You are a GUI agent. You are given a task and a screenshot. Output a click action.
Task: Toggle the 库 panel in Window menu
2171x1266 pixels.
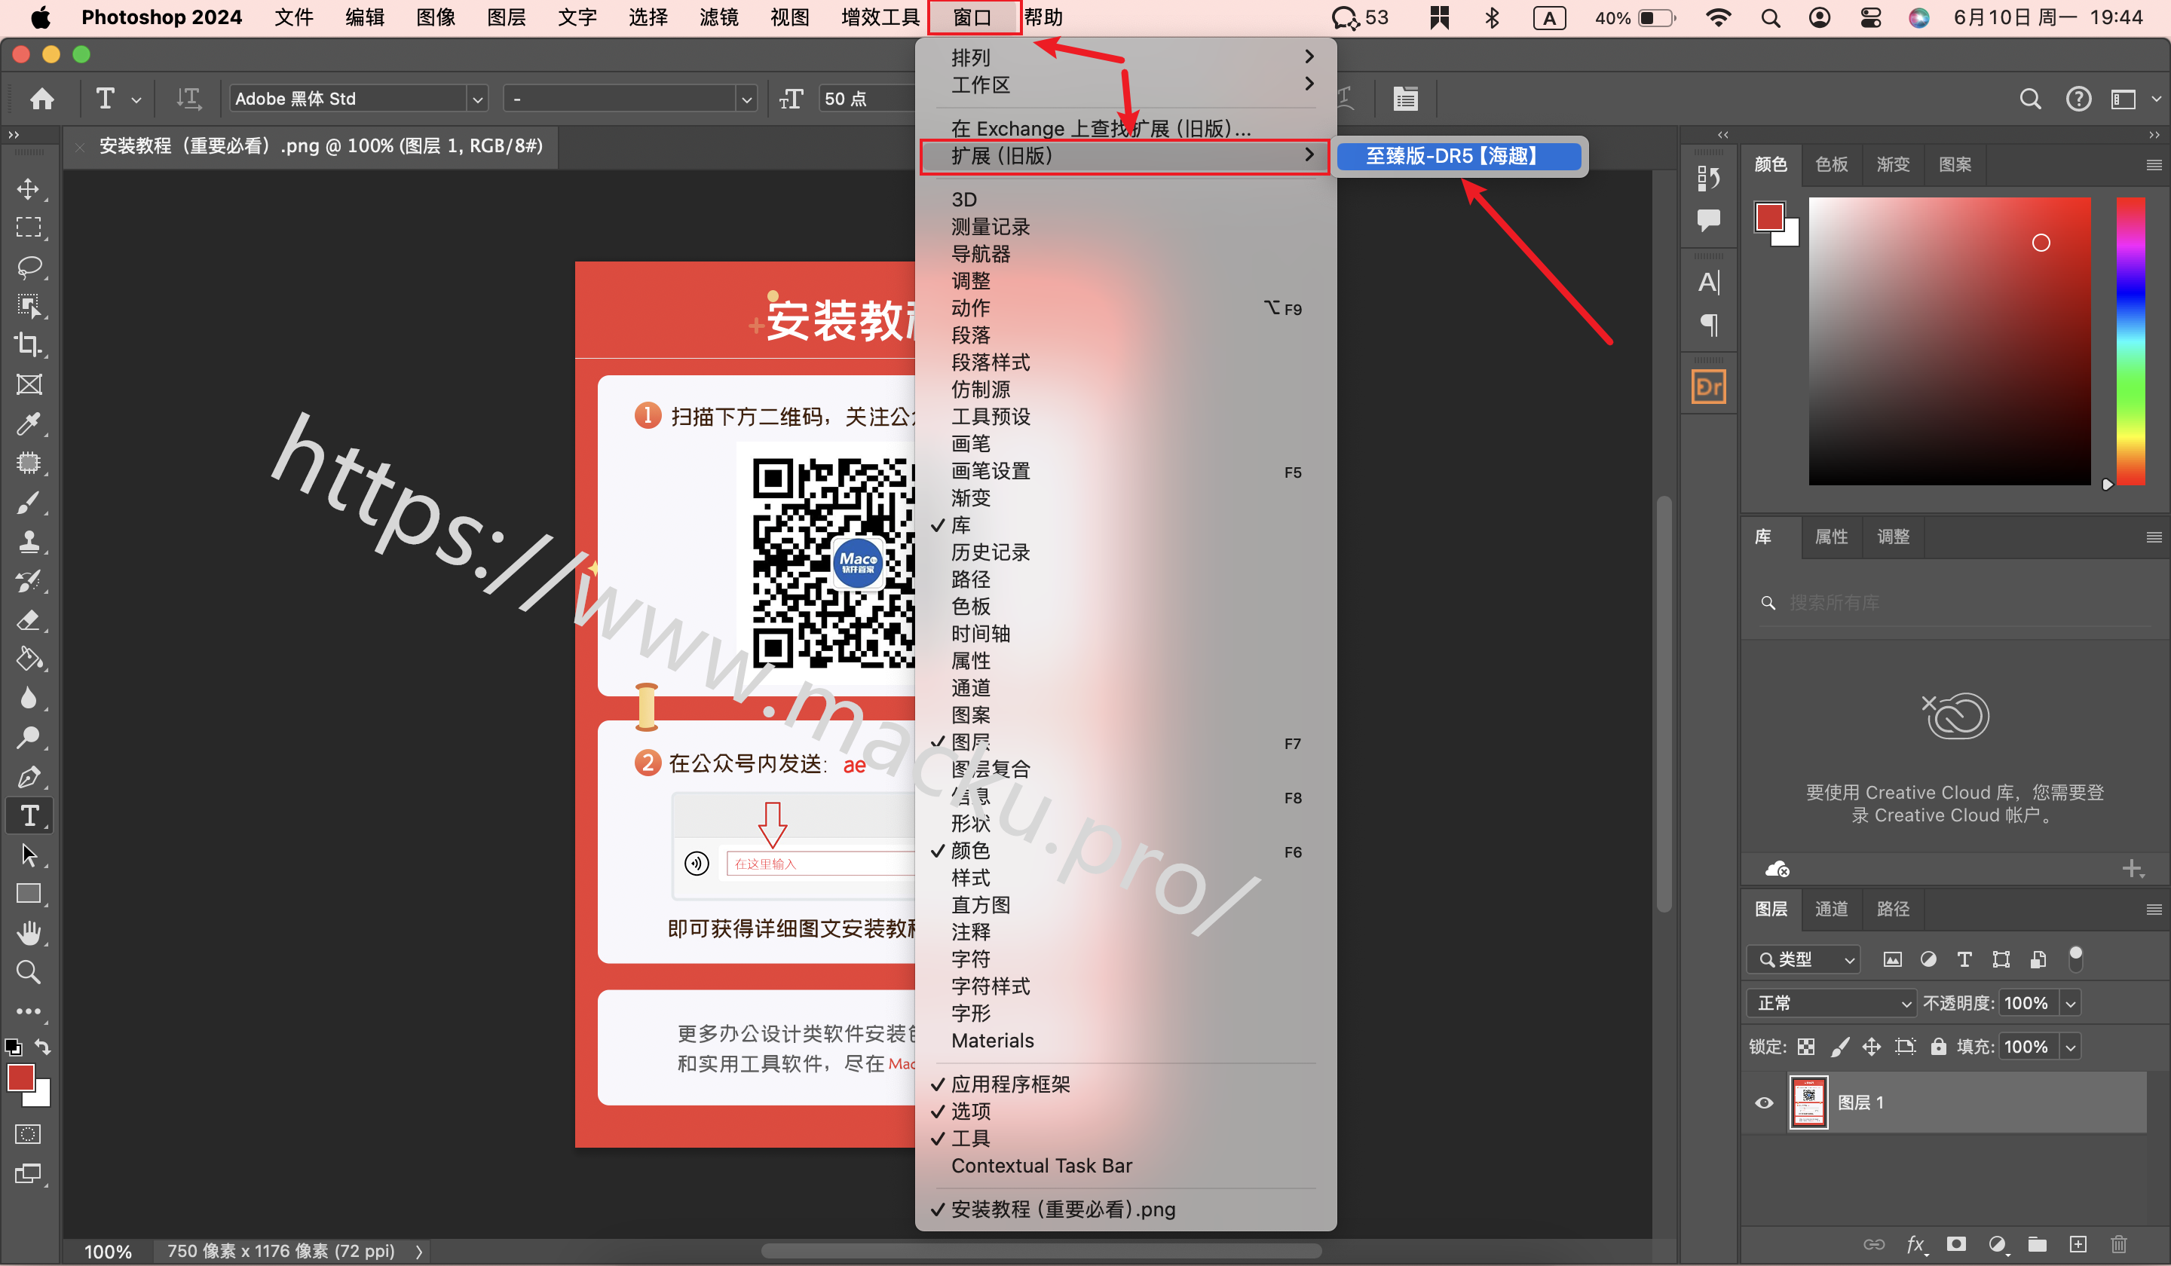[x=1125, y=525]
